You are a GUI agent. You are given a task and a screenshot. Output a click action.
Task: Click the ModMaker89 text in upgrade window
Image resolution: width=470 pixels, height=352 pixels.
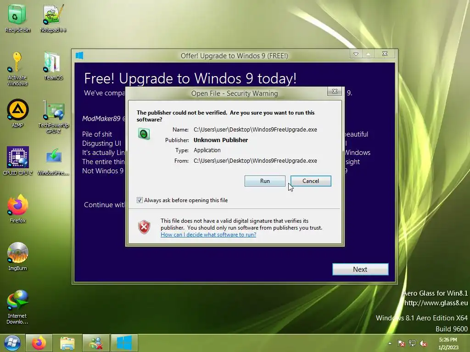(101, 119)
